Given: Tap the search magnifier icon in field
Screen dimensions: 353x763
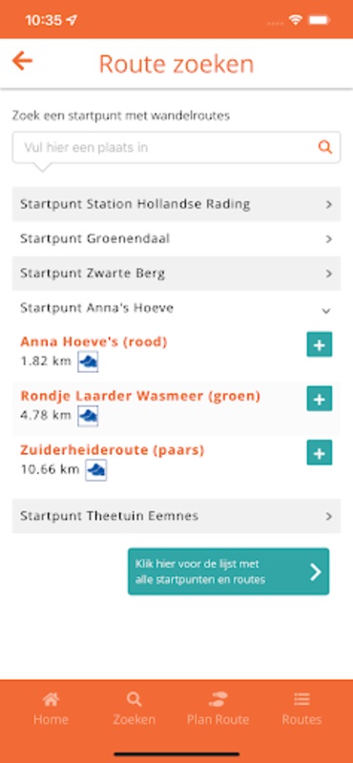Looking at the screenshot, I should [x=324, y=147].
